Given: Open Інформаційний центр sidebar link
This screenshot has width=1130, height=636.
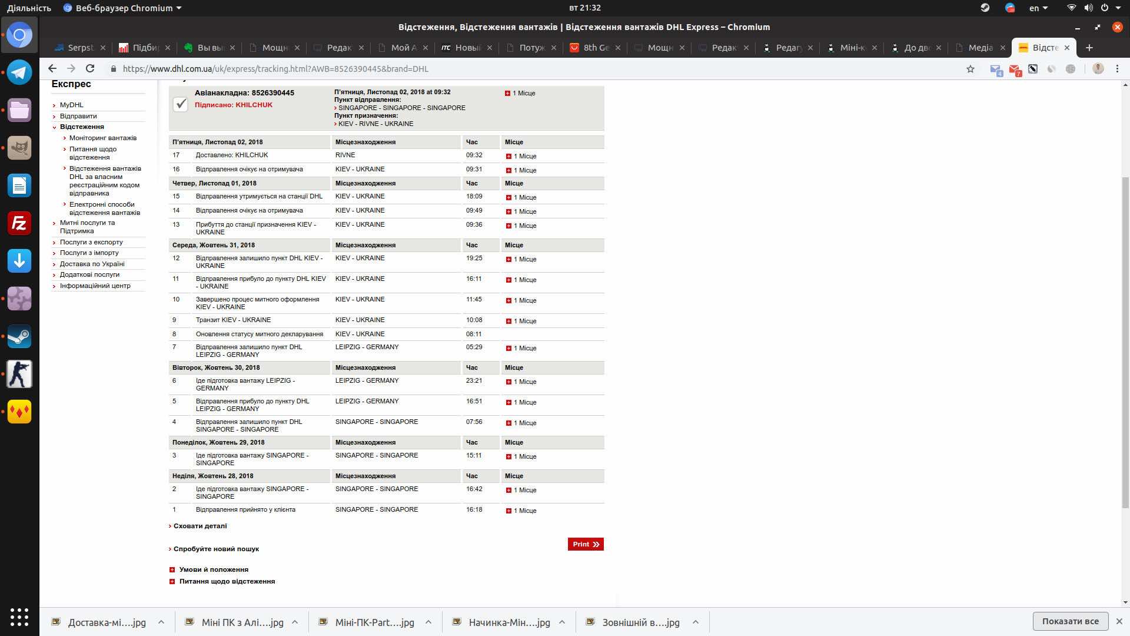Looking at the screenshot, I should 95,286.
